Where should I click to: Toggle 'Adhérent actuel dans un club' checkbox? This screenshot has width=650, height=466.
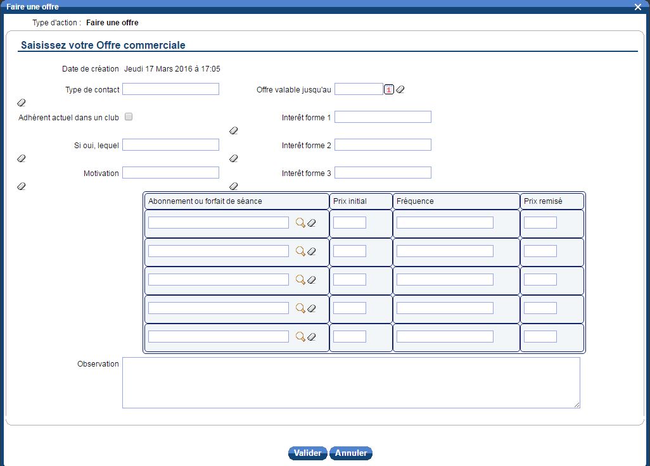click(129, 117)
